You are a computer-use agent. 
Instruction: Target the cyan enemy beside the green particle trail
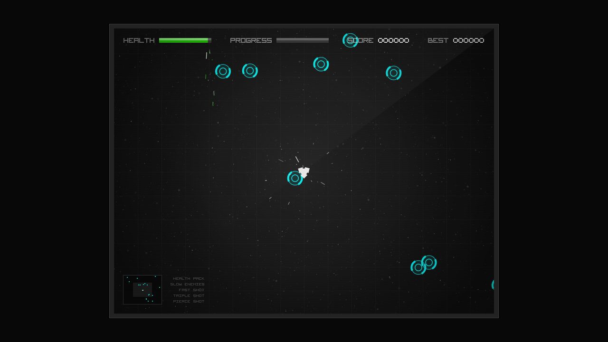click(x=223, y=71)
